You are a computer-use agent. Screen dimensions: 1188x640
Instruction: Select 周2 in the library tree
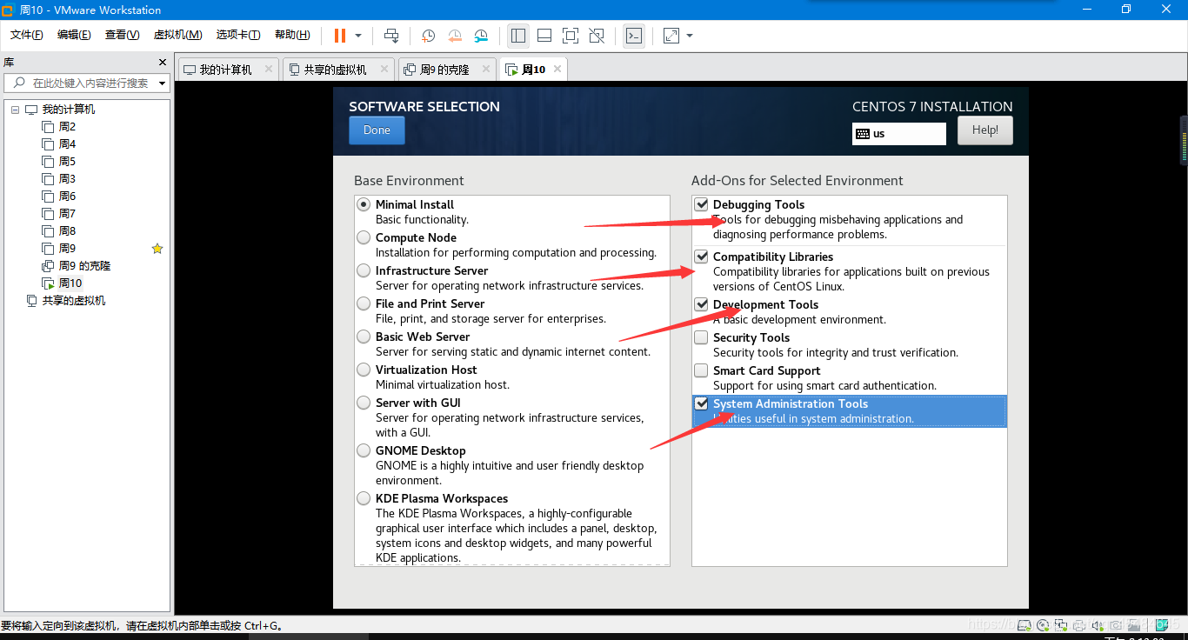67,127
